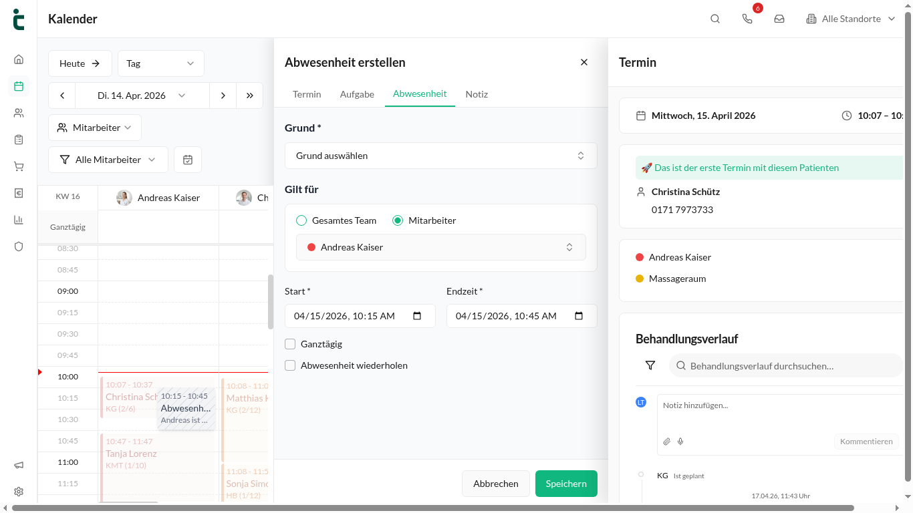This screenshot has width=913, height=513.
Task: Click the Start date-time input field
Action: [x=360, y=316]
